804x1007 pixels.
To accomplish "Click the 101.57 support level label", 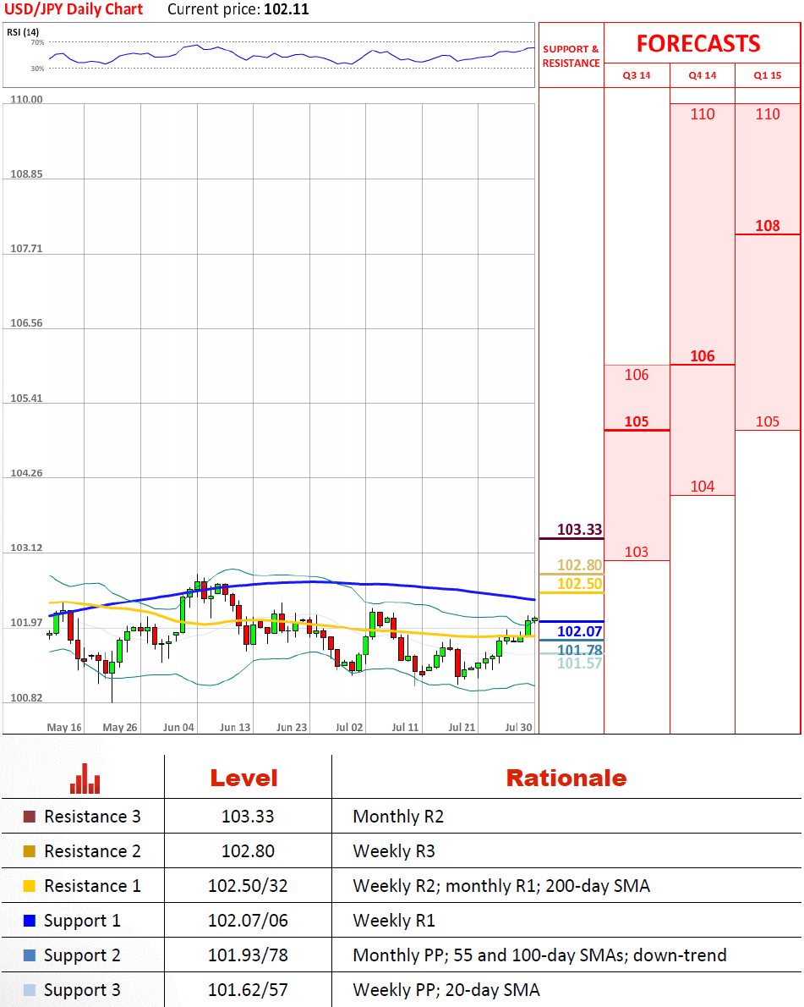I will 579,663.
